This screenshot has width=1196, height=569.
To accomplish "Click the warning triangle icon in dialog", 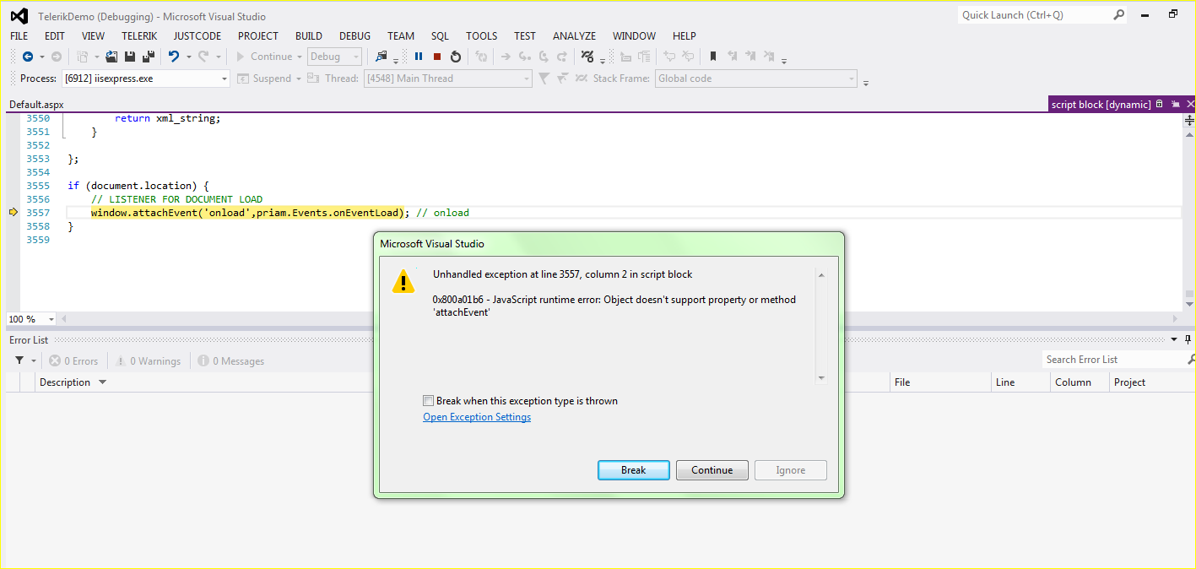I will tap(403, 281).
